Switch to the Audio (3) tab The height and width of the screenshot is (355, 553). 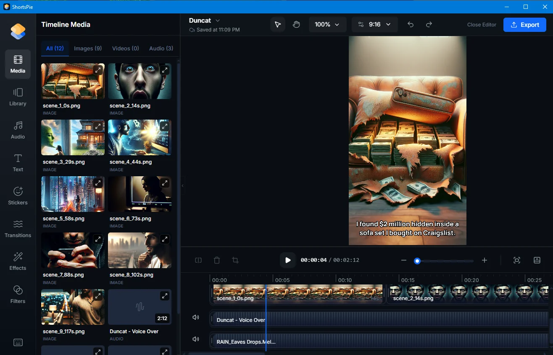coord(161,48)
